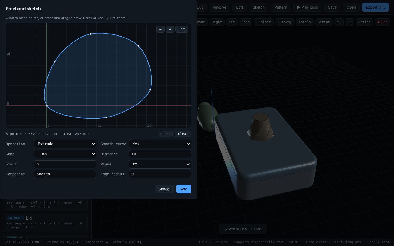Toggle Motion in the view toolbar
The image size is (394, 246).
click(x=364, y=22)
